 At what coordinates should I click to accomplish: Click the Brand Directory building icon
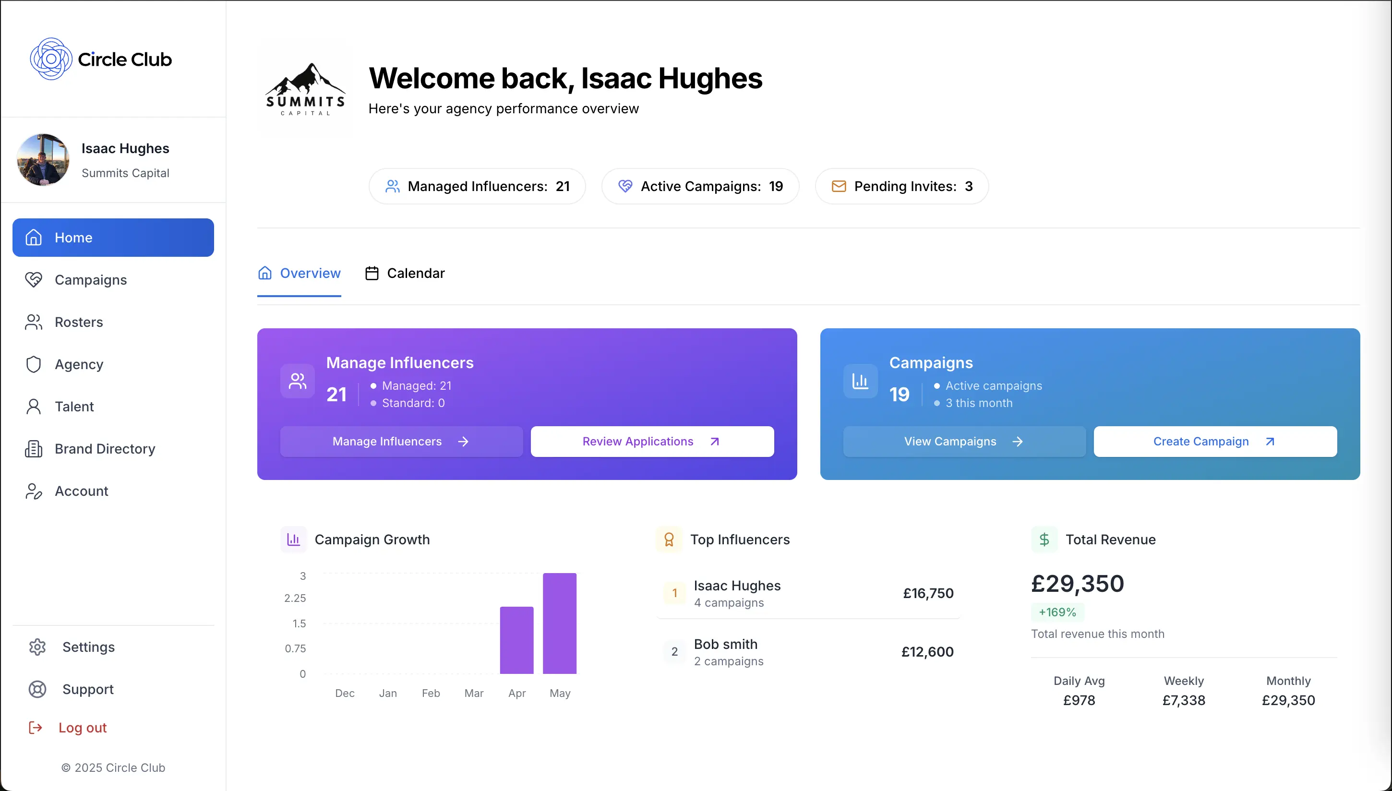coord(34,449)
